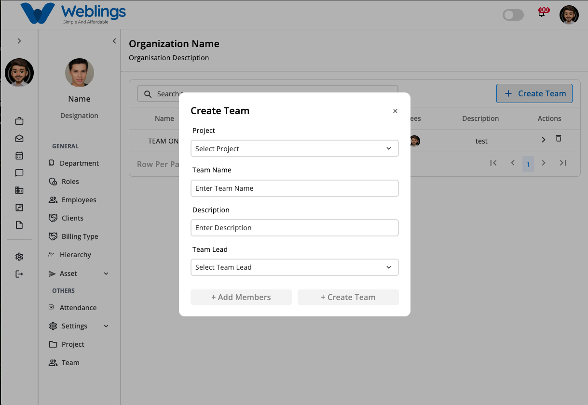
Task: Click the logout icon in left rail
Action: (x=19, y=274)
